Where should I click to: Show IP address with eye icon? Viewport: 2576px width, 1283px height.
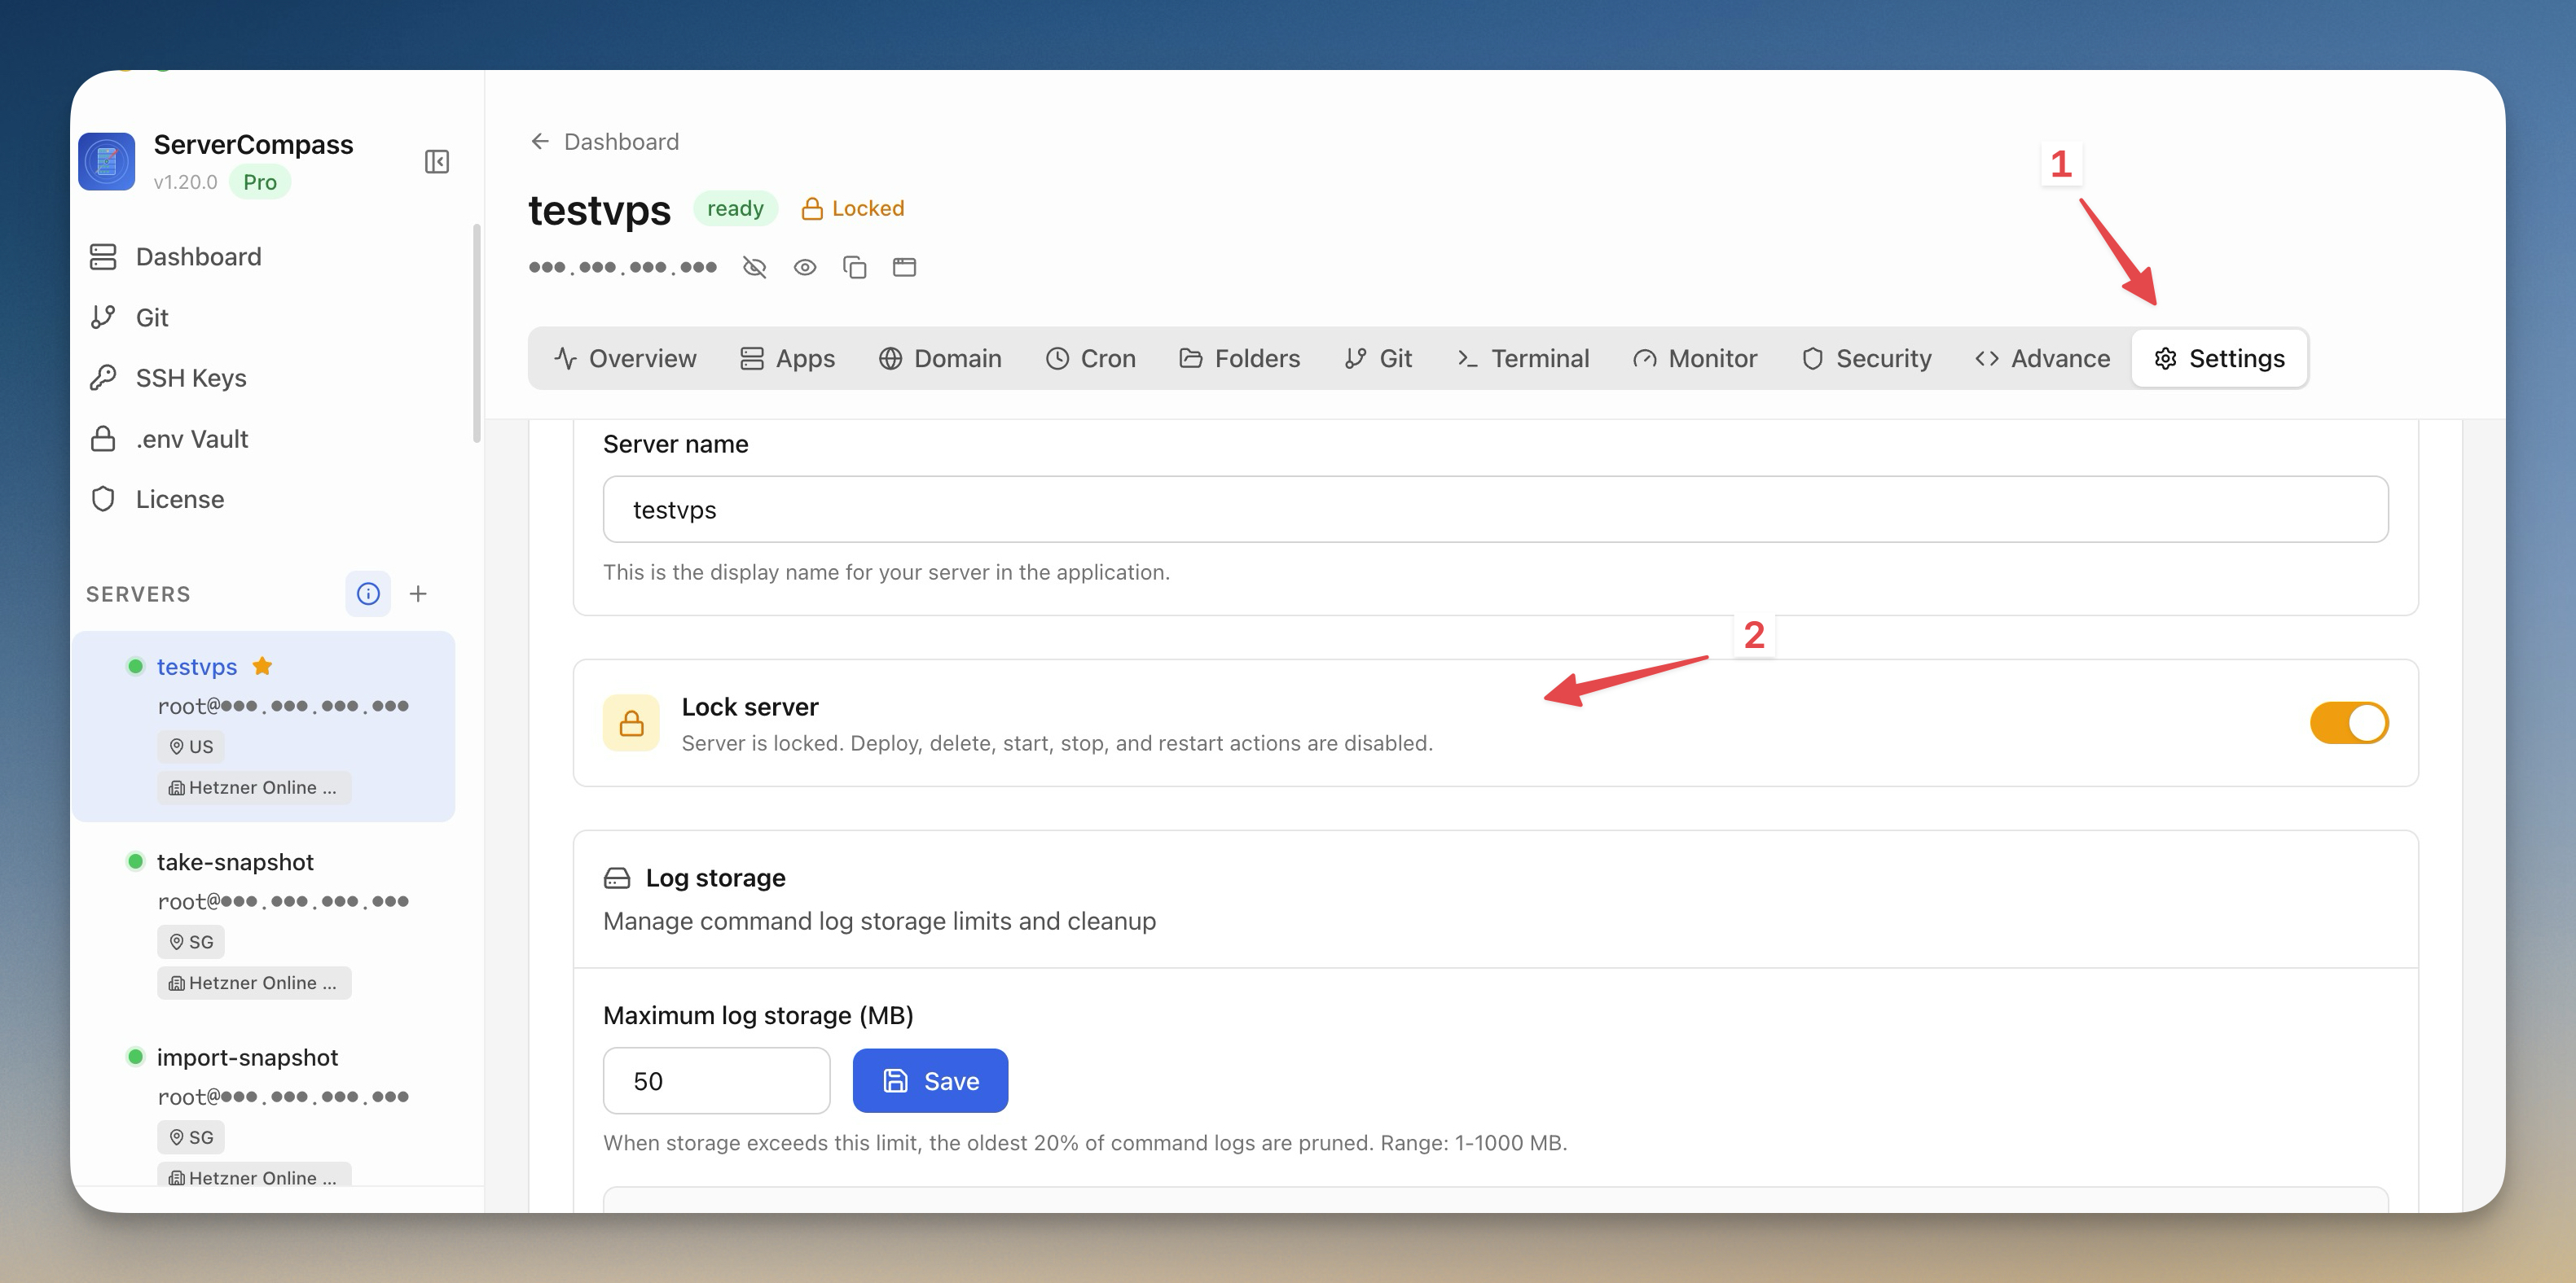(x=804, y=268)
